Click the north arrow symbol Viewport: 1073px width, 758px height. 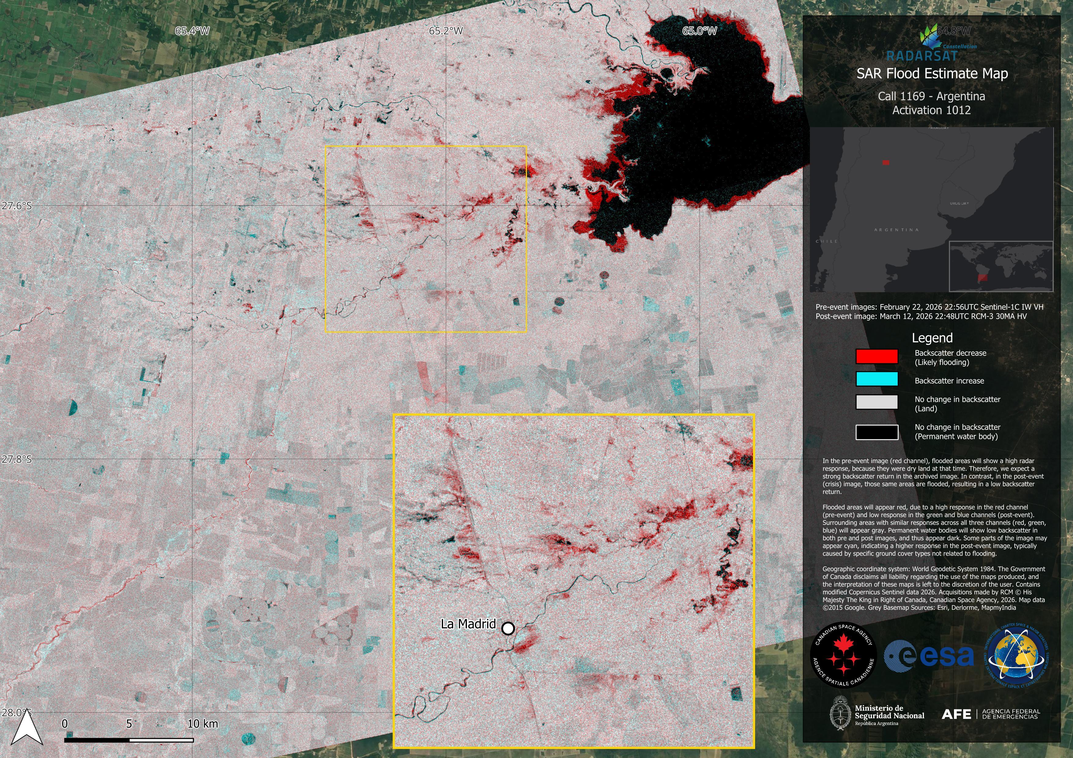pyautogui.click(x=27, y=730)
